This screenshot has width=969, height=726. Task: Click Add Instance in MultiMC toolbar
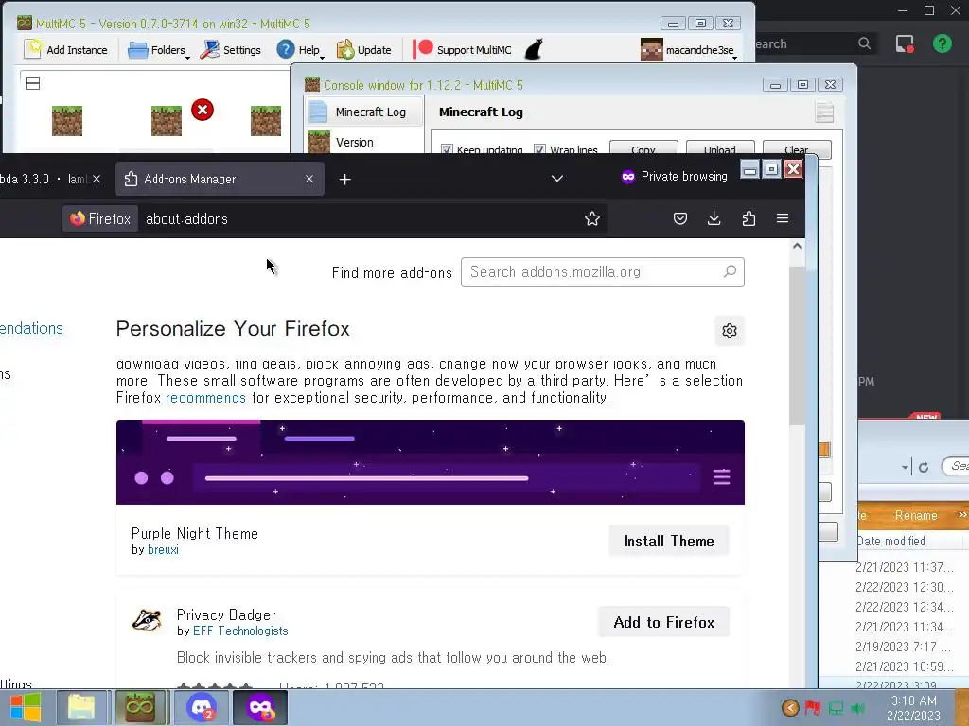click(x=65, y=50)
